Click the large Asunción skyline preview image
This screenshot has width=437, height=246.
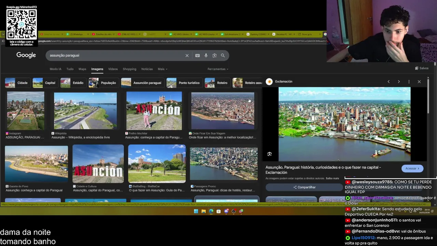tap(344, 124)
